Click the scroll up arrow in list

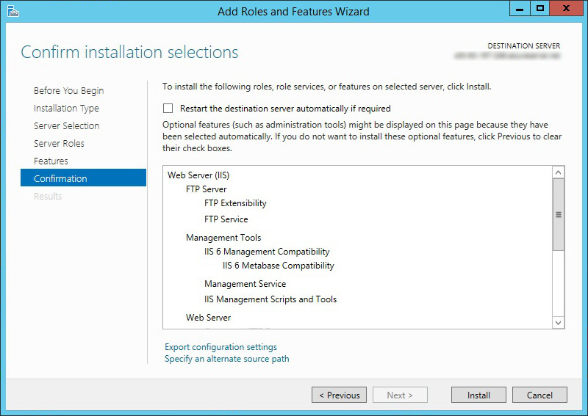[559, 172]
